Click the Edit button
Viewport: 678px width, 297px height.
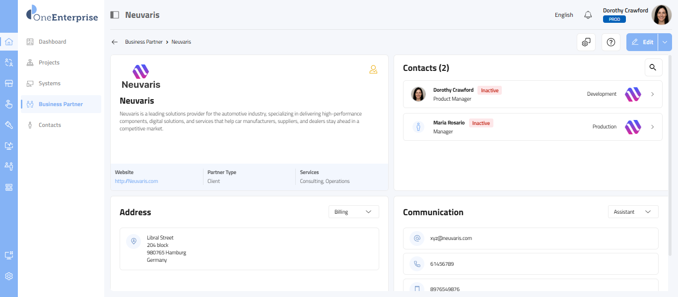coord(642,42)
